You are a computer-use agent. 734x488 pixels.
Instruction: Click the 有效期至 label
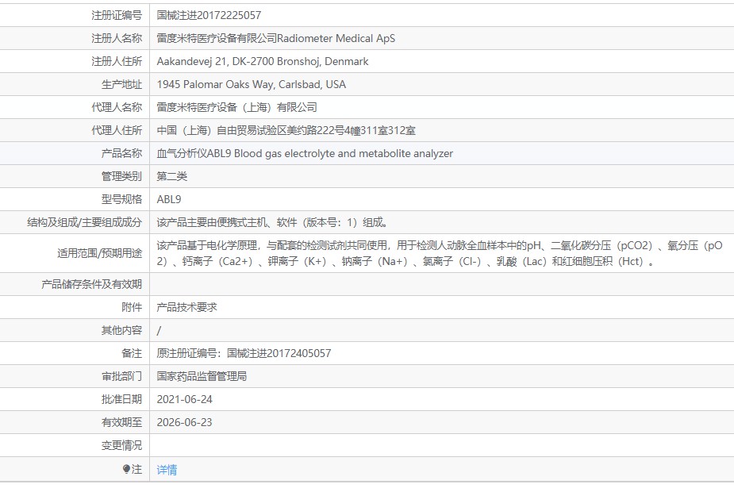point(121,422)
